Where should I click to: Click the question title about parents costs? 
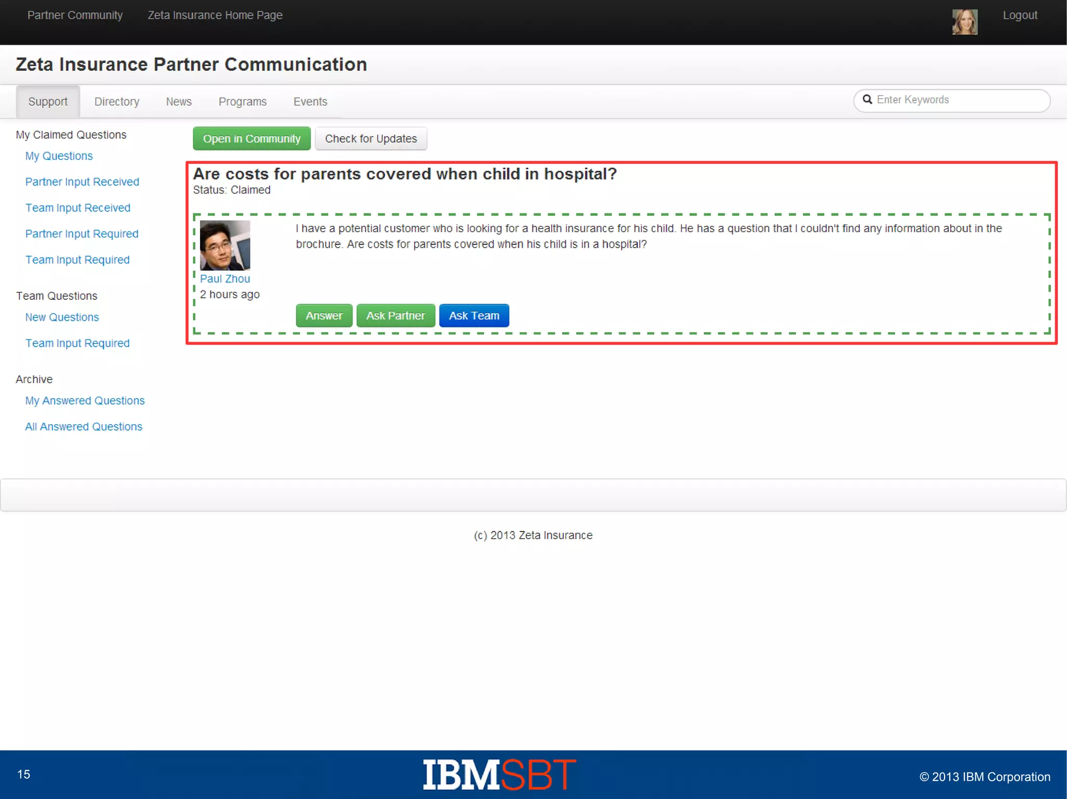[405, 174]
